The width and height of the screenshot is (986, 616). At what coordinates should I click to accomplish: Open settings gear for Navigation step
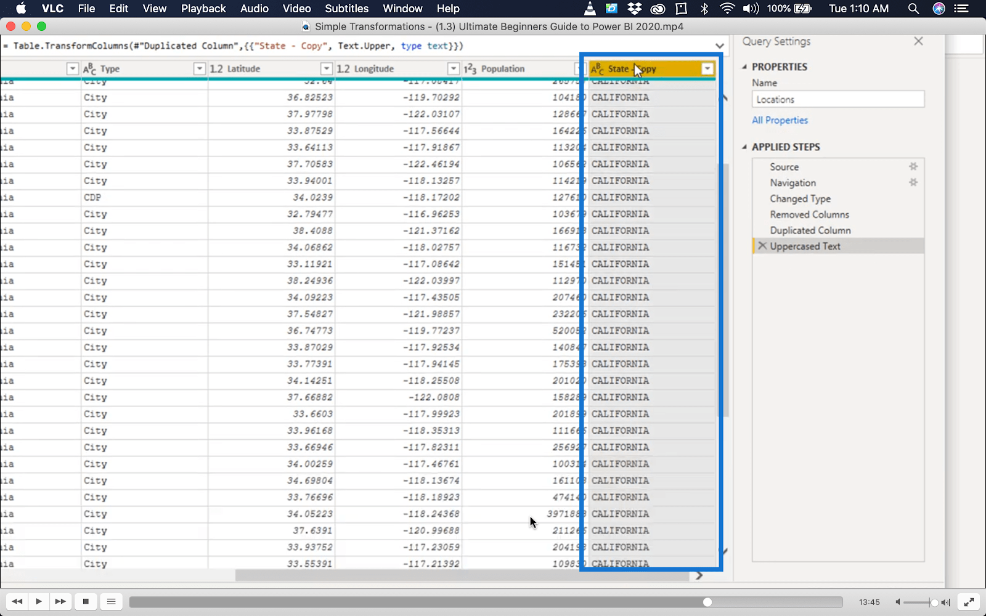click(x=913, y=182)
